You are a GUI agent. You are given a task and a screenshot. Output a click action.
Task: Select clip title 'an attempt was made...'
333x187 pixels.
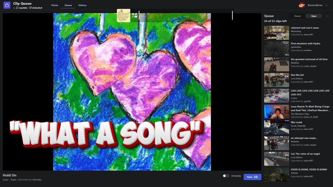(304, 138)
